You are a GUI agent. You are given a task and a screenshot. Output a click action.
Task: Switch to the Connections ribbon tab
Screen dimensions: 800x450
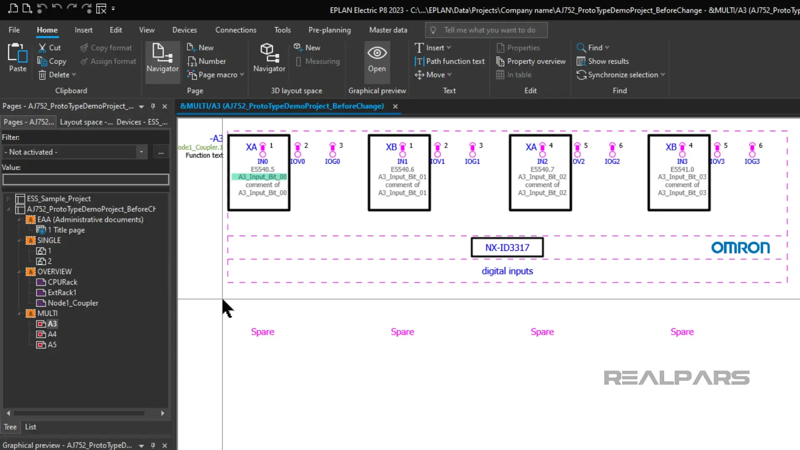pyautogui.click(x=236, y=30)
